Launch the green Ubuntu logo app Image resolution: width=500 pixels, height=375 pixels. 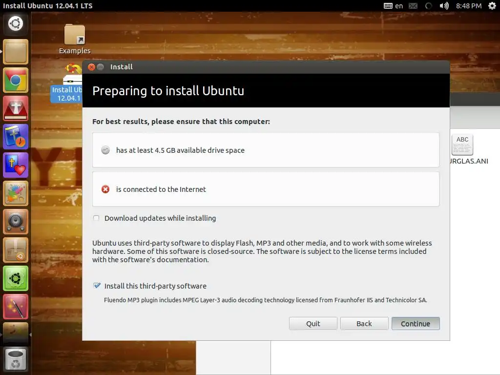click(x=15, y=278)
